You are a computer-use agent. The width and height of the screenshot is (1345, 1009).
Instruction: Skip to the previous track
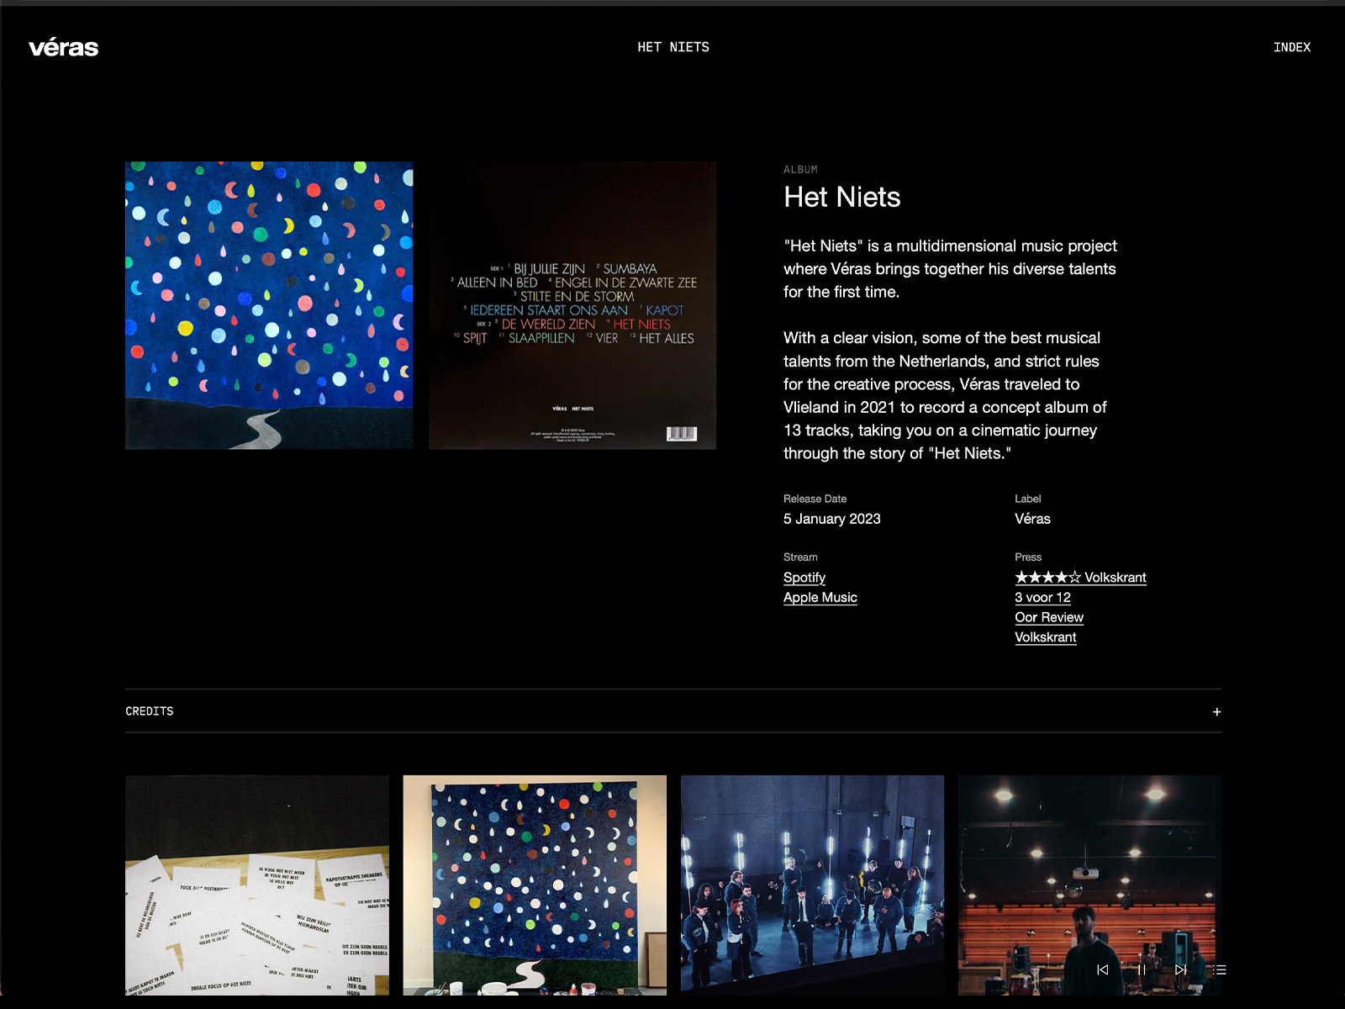click(1102, 969)
